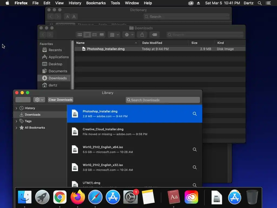Click the eject icon in menu bar
The image size is (277, 208).
tap(198, 3)
